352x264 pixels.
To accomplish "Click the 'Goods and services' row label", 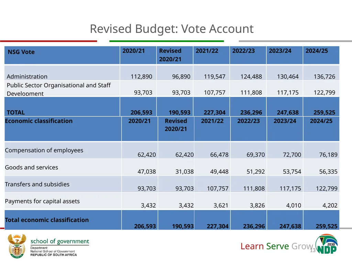I will [31, 167].
